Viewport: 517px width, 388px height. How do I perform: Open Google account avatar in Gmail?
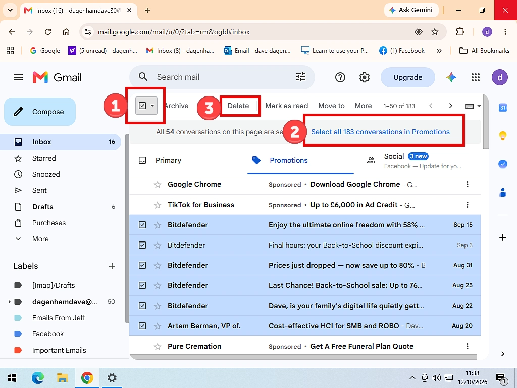pyautogui.click(x=500, y=77)
